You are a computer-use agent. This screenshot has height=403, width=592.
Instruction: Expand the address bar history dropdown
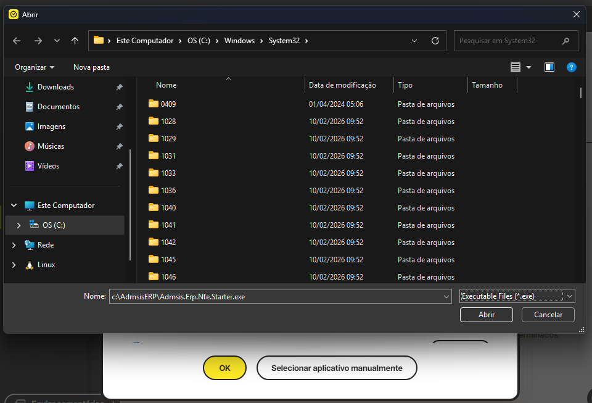pyautogui.click(x=415, y=41)
